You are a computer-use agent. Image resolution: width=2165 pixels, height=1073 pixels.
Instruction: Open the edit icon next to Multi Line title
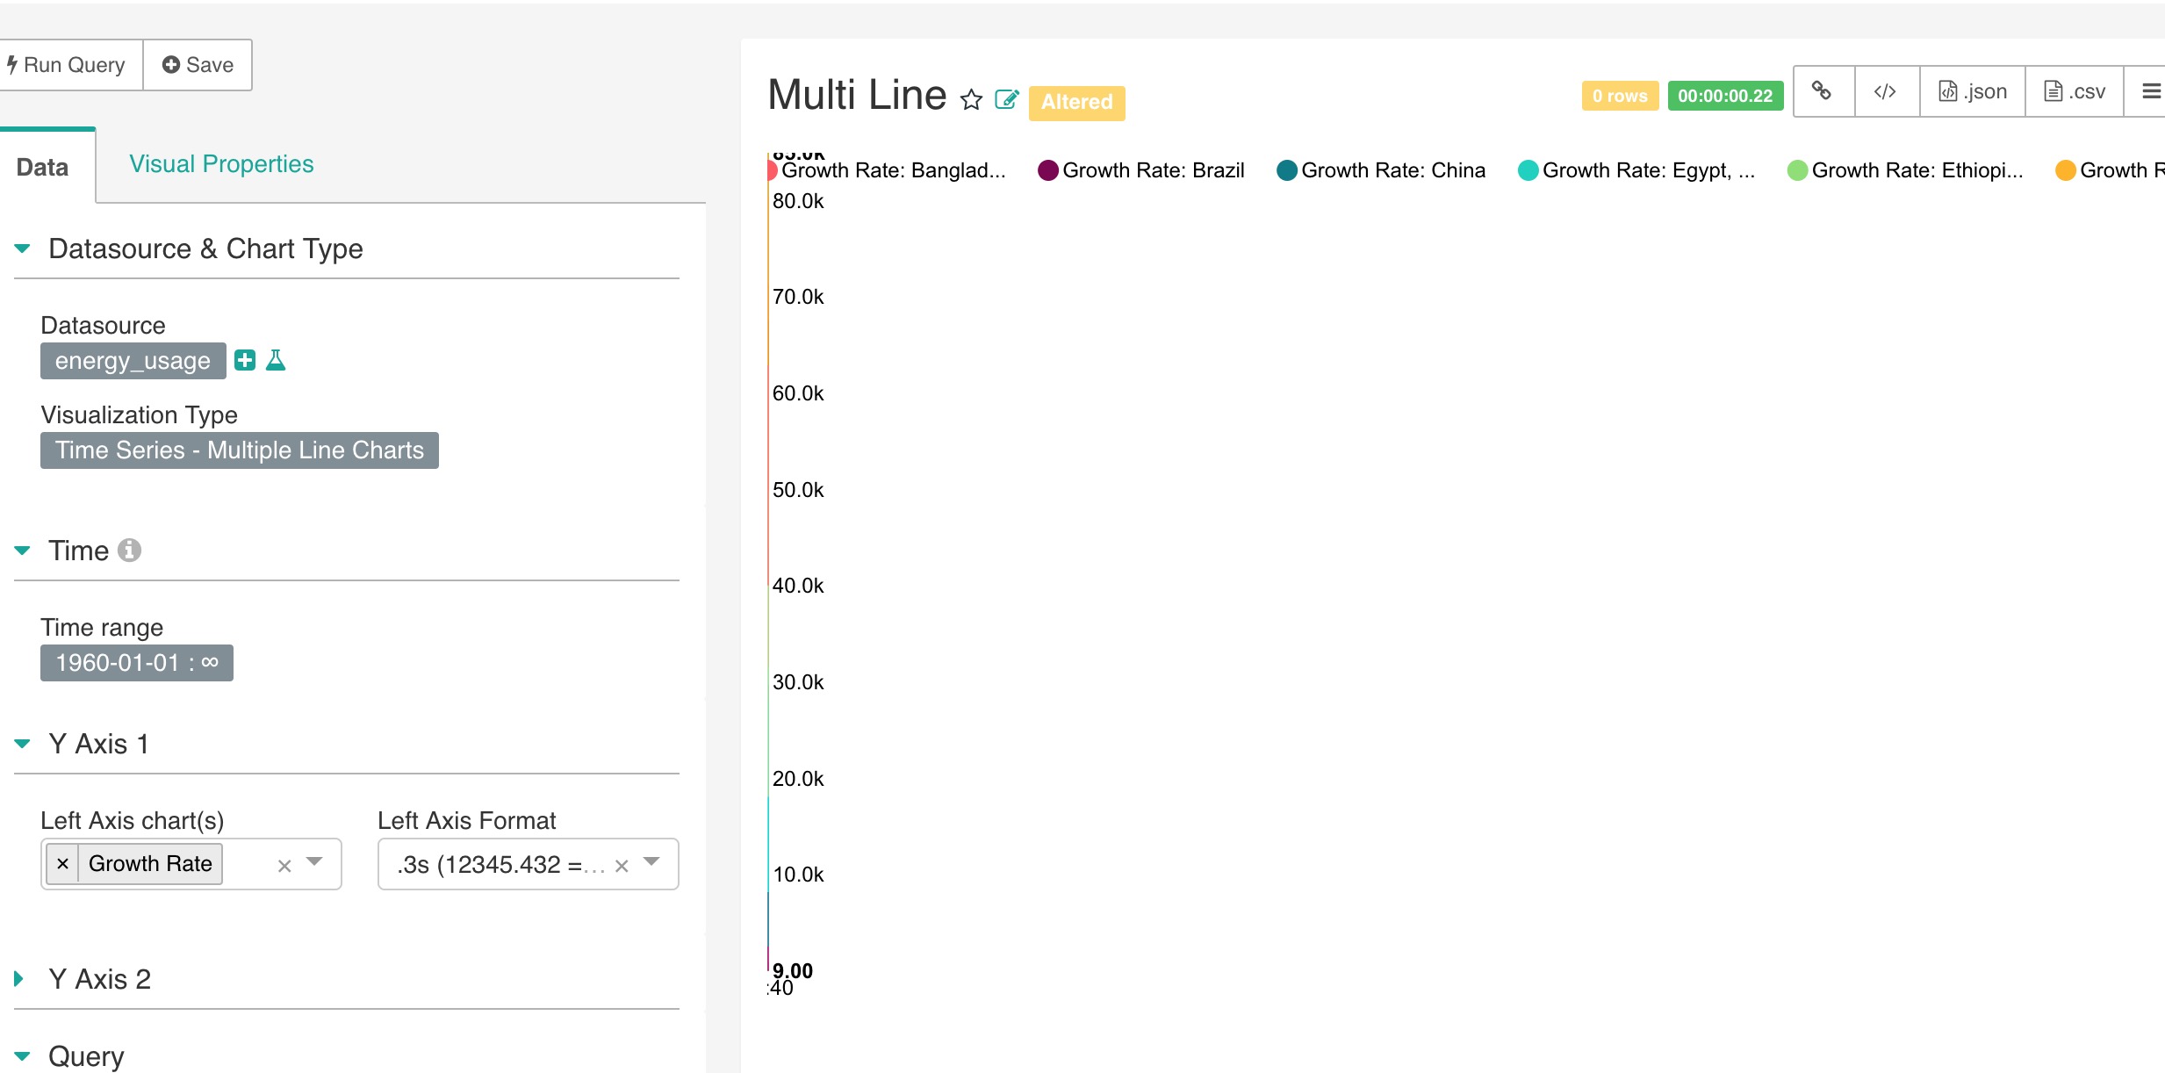[x=1006, y=99]
